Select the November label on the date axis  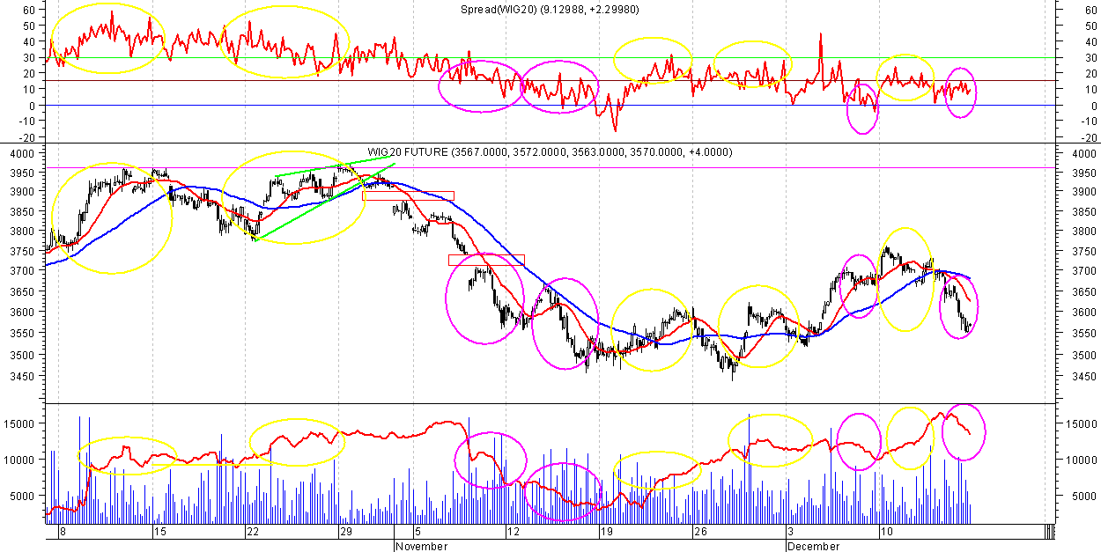(x=421, y=546)
